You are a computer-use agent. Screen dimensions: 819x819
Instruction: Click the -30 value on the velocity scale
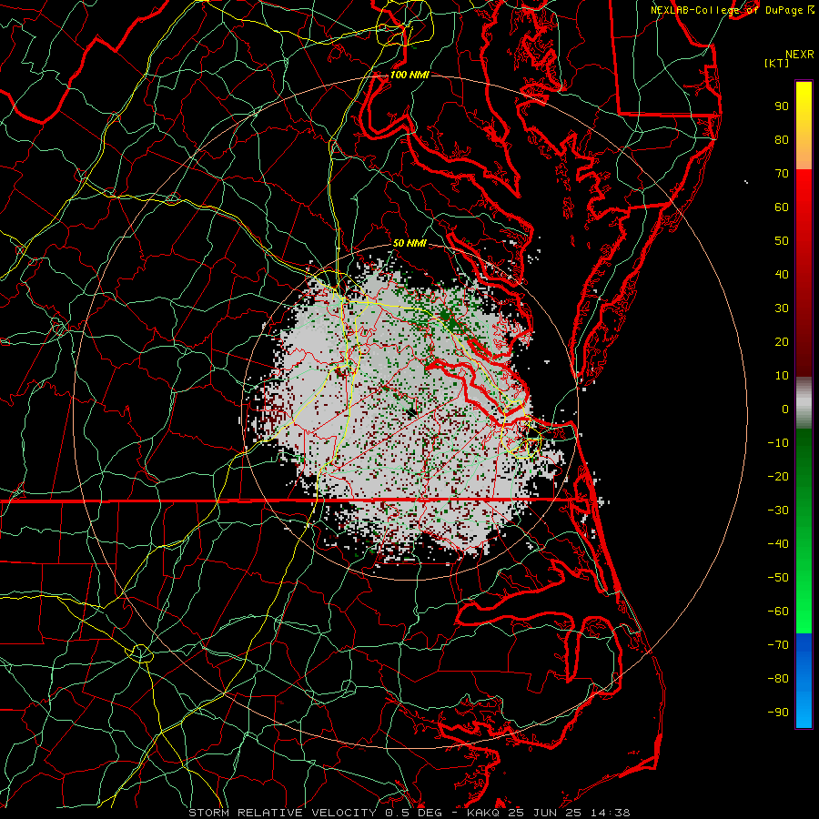click(x=778, y=511)
